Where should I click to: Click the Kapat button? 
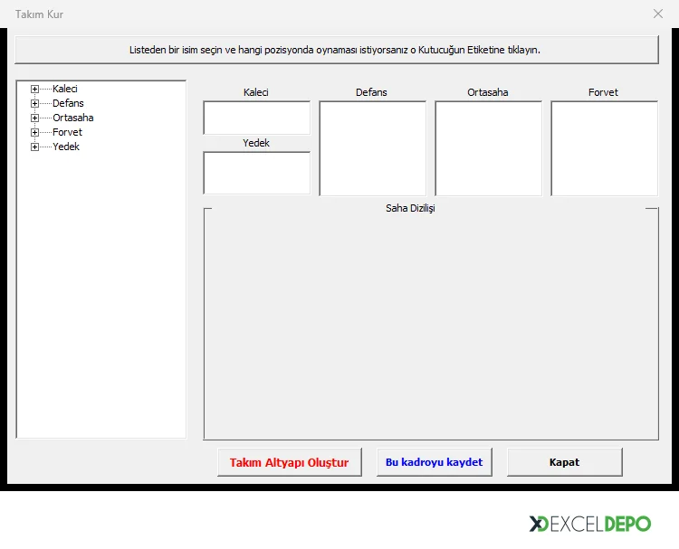565,462
